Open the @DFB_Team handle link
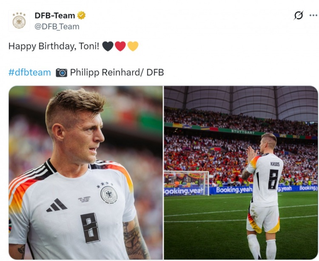 [x=57, y=27]
